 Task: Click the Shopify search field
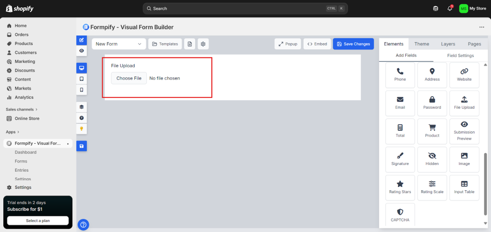click(245, 9)
